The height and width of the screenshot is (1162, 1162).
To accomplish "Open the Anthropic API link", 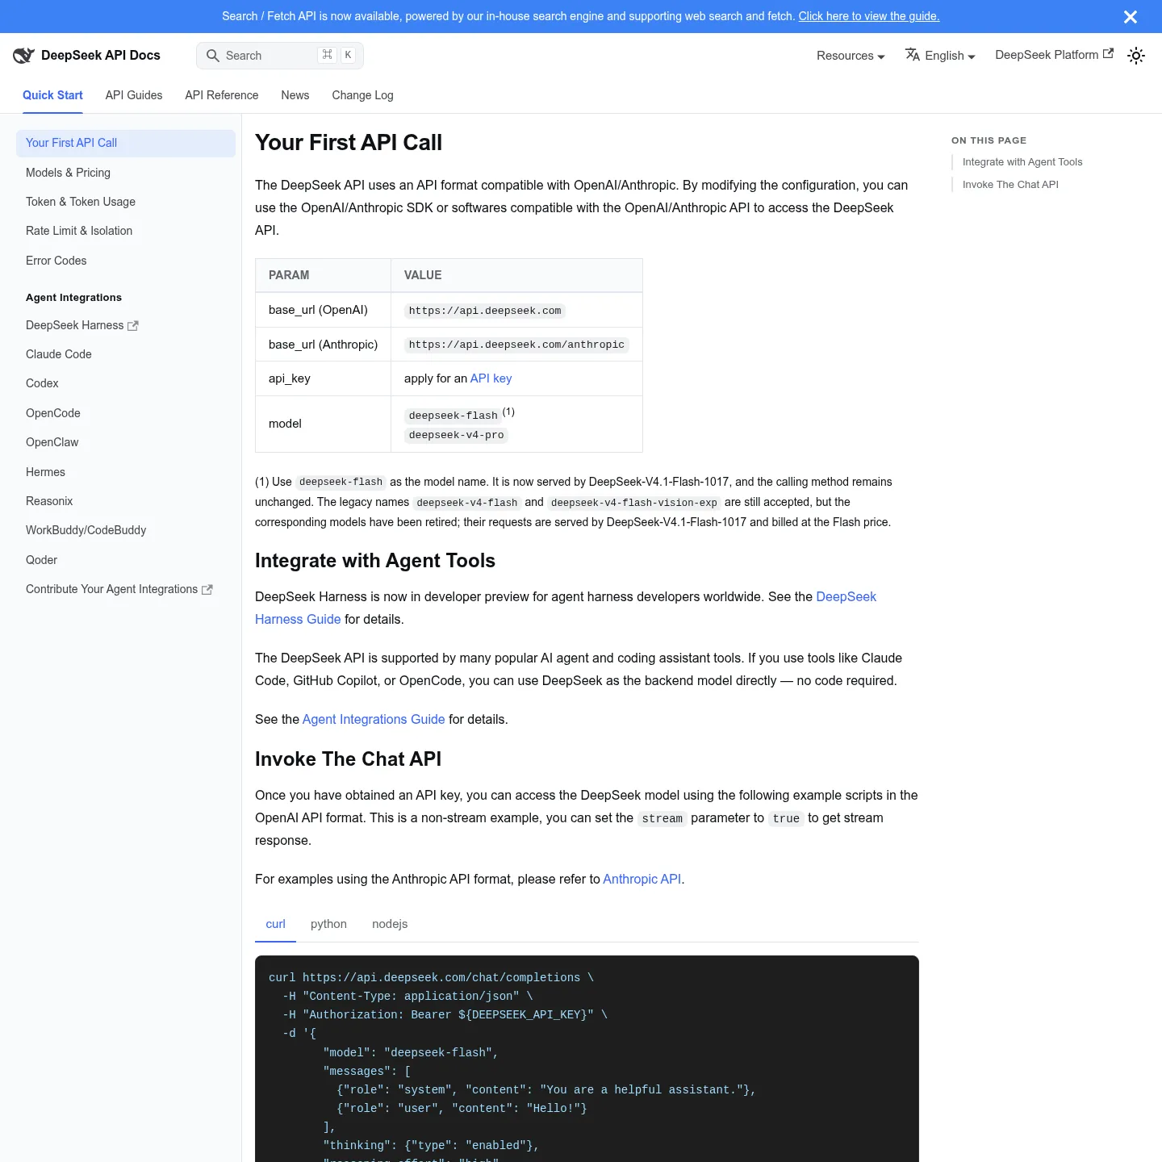I will click(642, 879).
